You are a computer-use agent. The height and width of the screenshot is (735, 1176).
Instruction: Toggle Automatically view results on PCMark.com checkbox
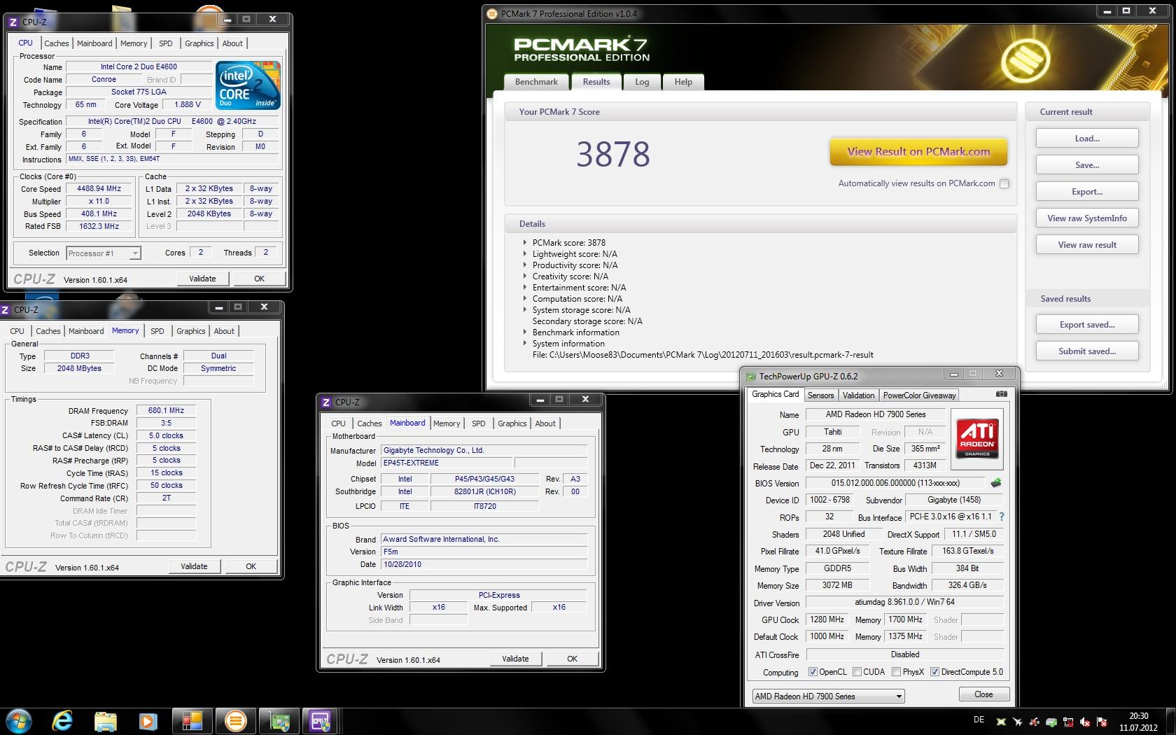click(x=1004, y=183)
